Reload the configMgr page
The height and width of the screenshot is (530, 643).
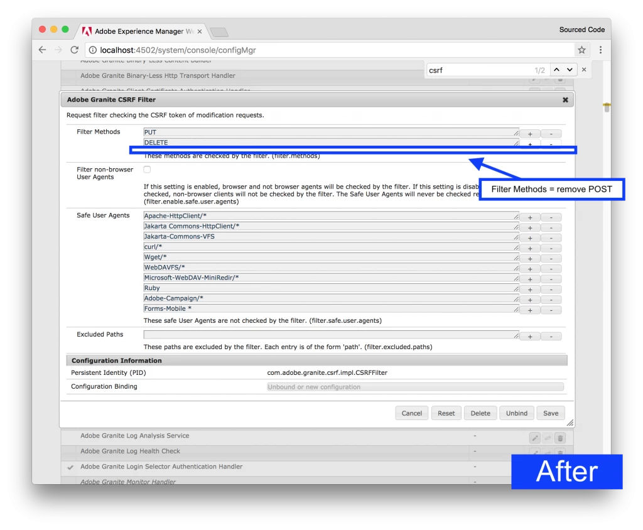point(74,50)
